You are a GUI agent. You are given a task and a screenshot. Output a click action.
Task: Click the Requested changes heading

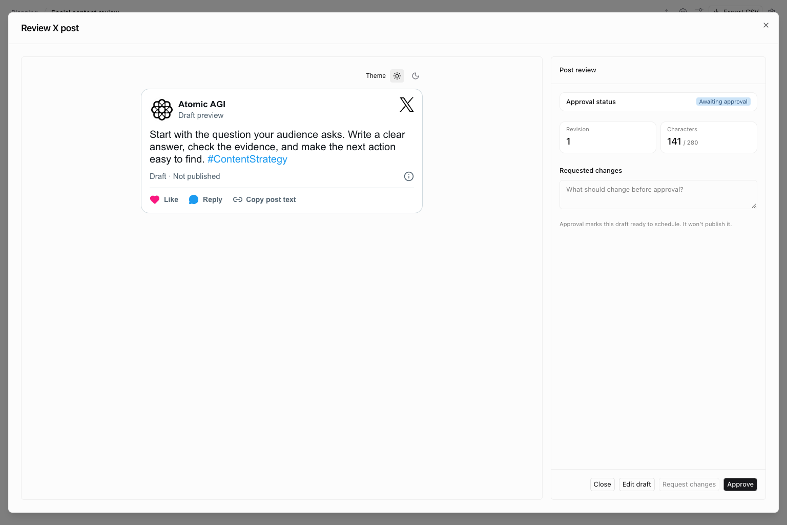point(591,171)
